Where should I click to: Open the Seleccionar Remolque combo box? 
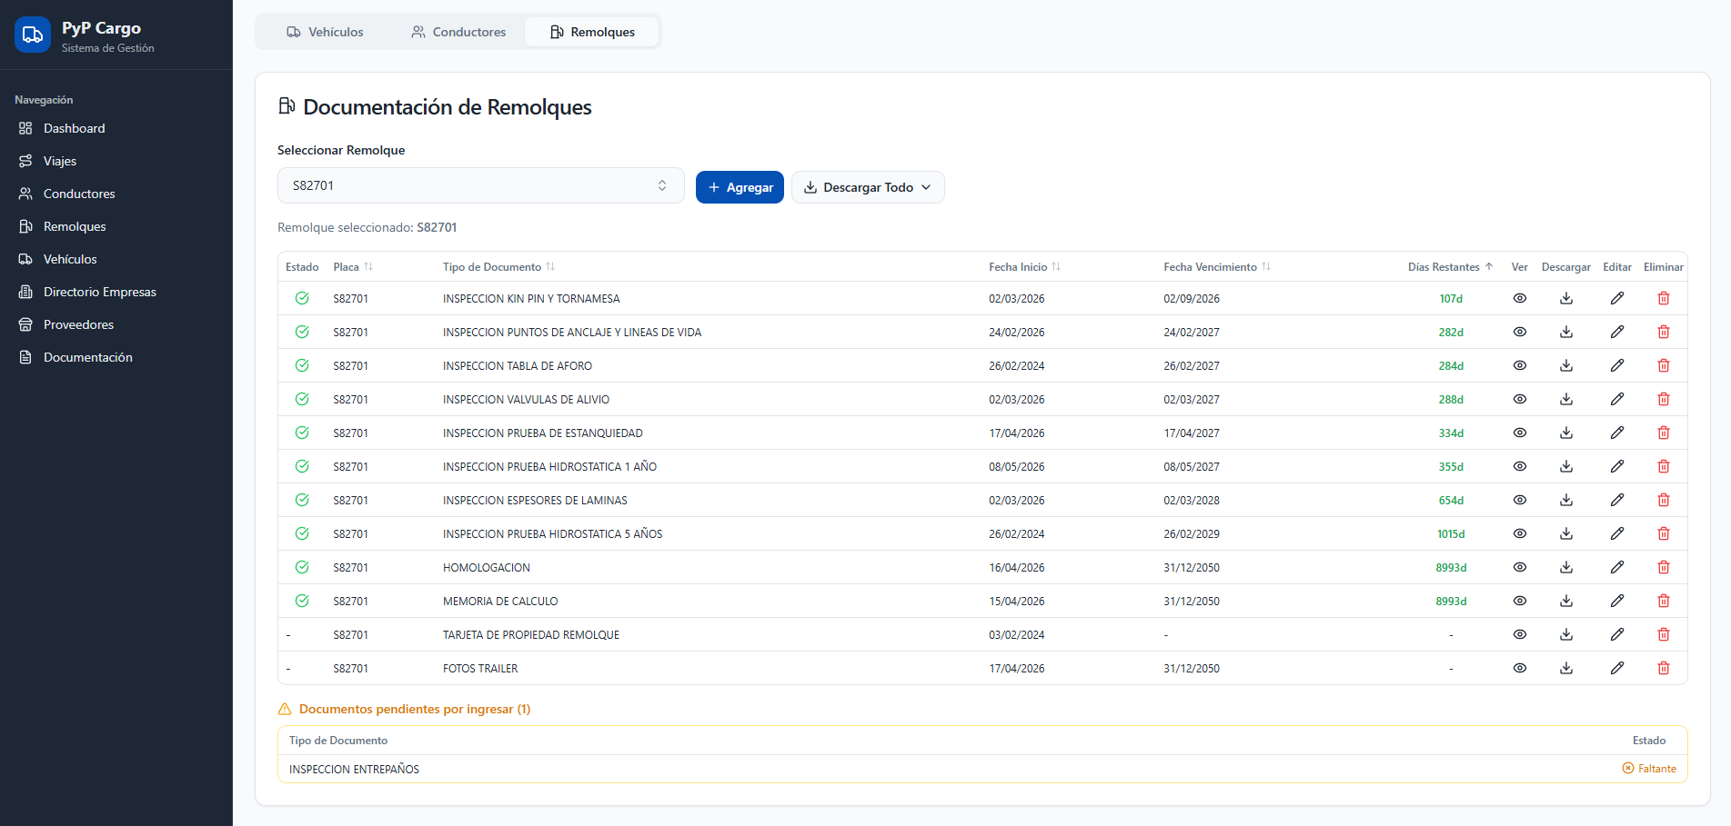pos(480,185)
